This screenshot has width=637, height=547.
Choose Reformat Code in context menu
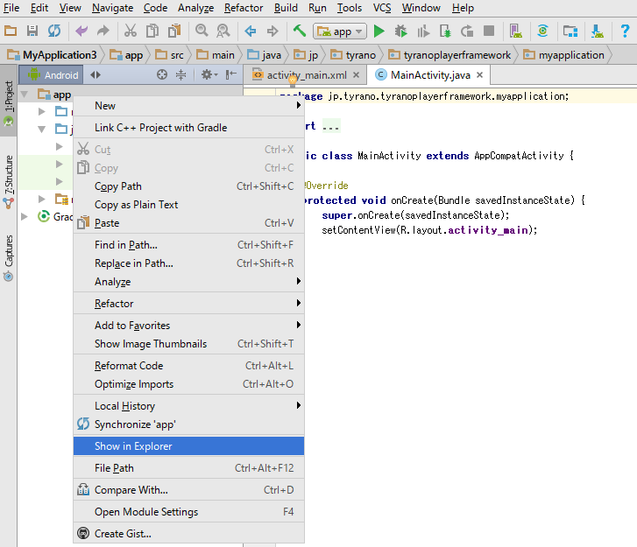[x=189, y=366]
